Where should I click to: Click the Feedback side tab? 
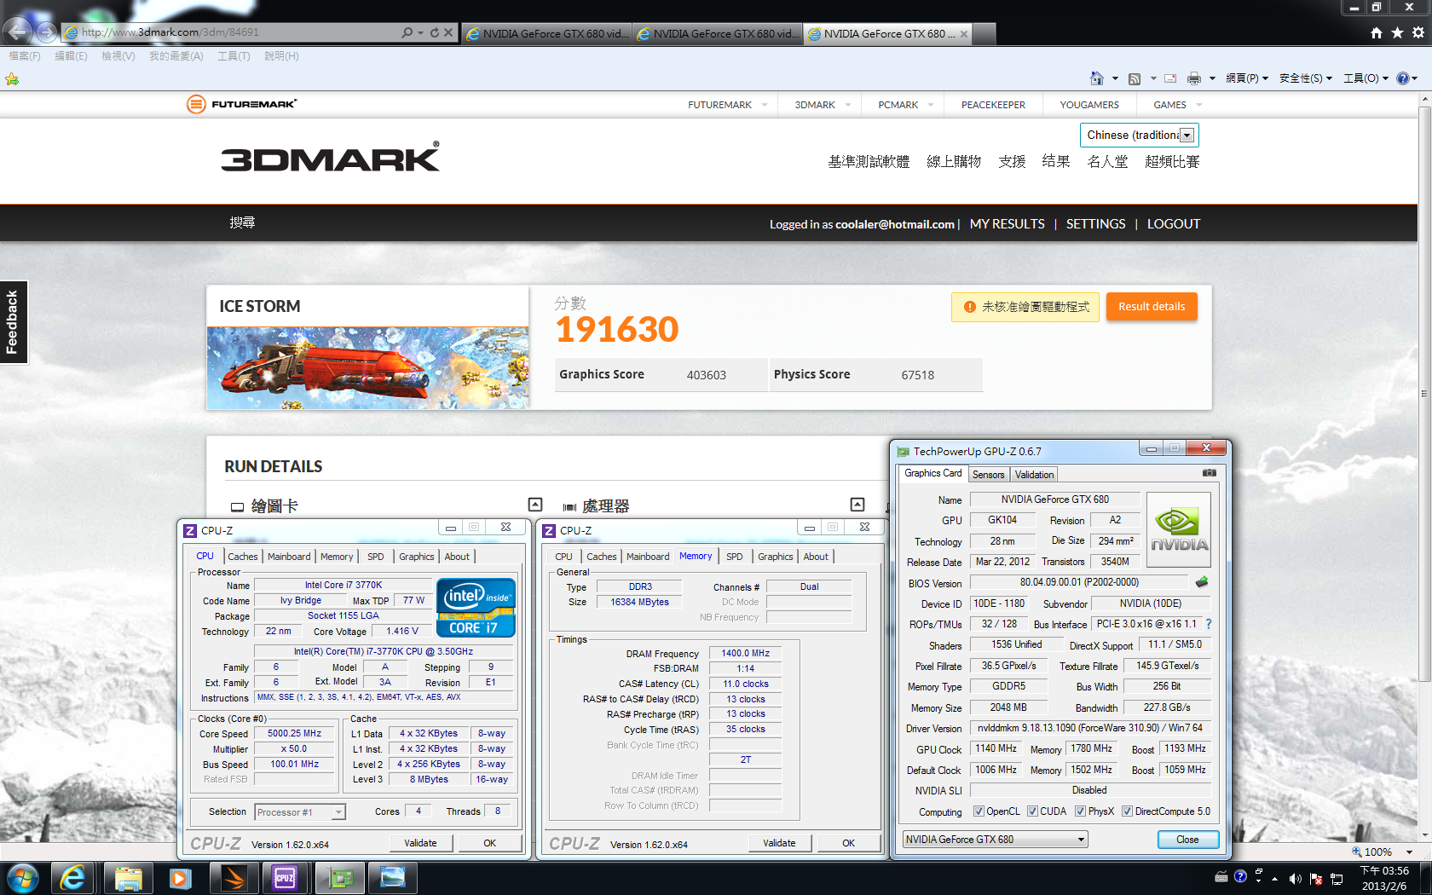point(13,322)
